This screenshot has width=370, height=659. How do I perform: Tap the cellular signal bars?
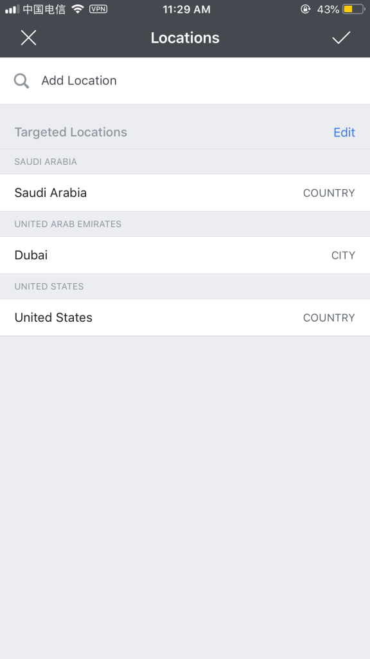click(12, 9)
